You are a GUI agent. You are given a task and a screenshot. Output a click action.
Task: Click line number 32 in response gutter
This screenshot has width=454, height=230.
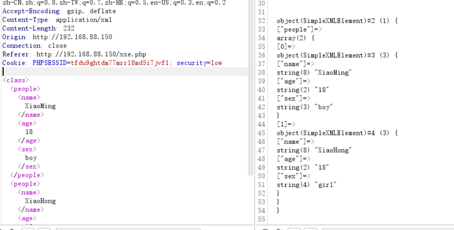(x=261, y=21)
